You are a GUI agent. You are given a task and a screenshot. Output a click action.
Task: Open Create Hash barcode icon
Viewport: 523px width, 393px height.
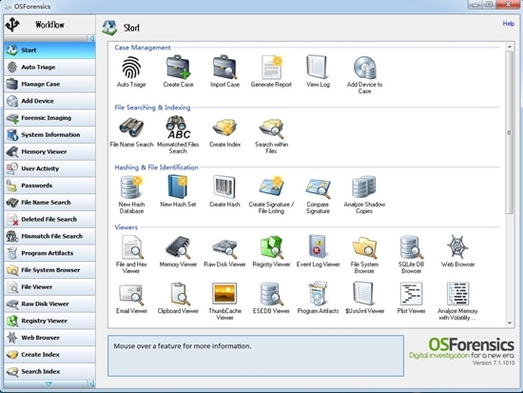coord(224,187)
